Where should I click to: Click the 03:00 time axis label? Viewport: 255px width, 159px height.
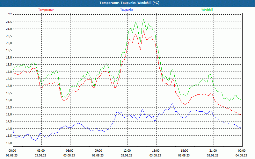click(x=41, y=151)
